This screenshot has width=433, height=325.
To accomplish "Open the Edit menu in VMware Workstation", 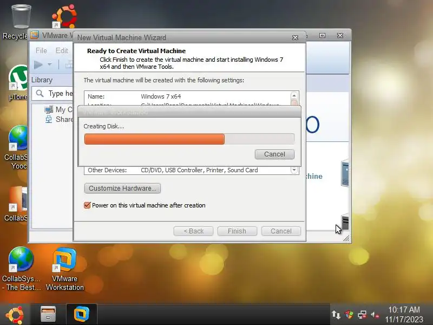I will 62,50.
